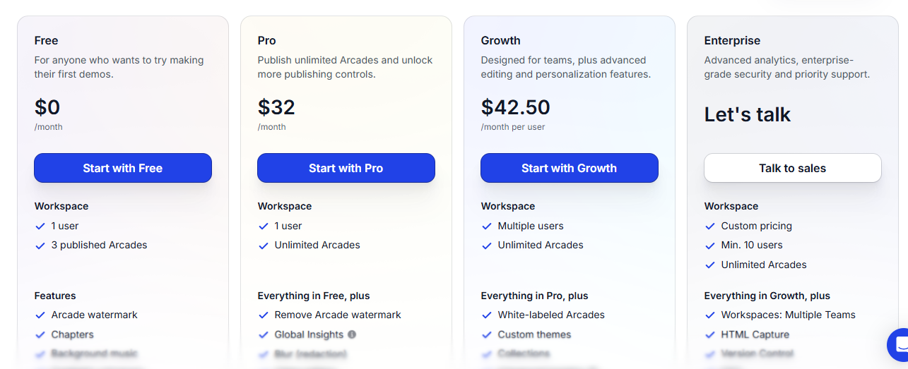Screen dimensions: 908x369
Task: Click the Start with Free button
Action: (123, 168)
